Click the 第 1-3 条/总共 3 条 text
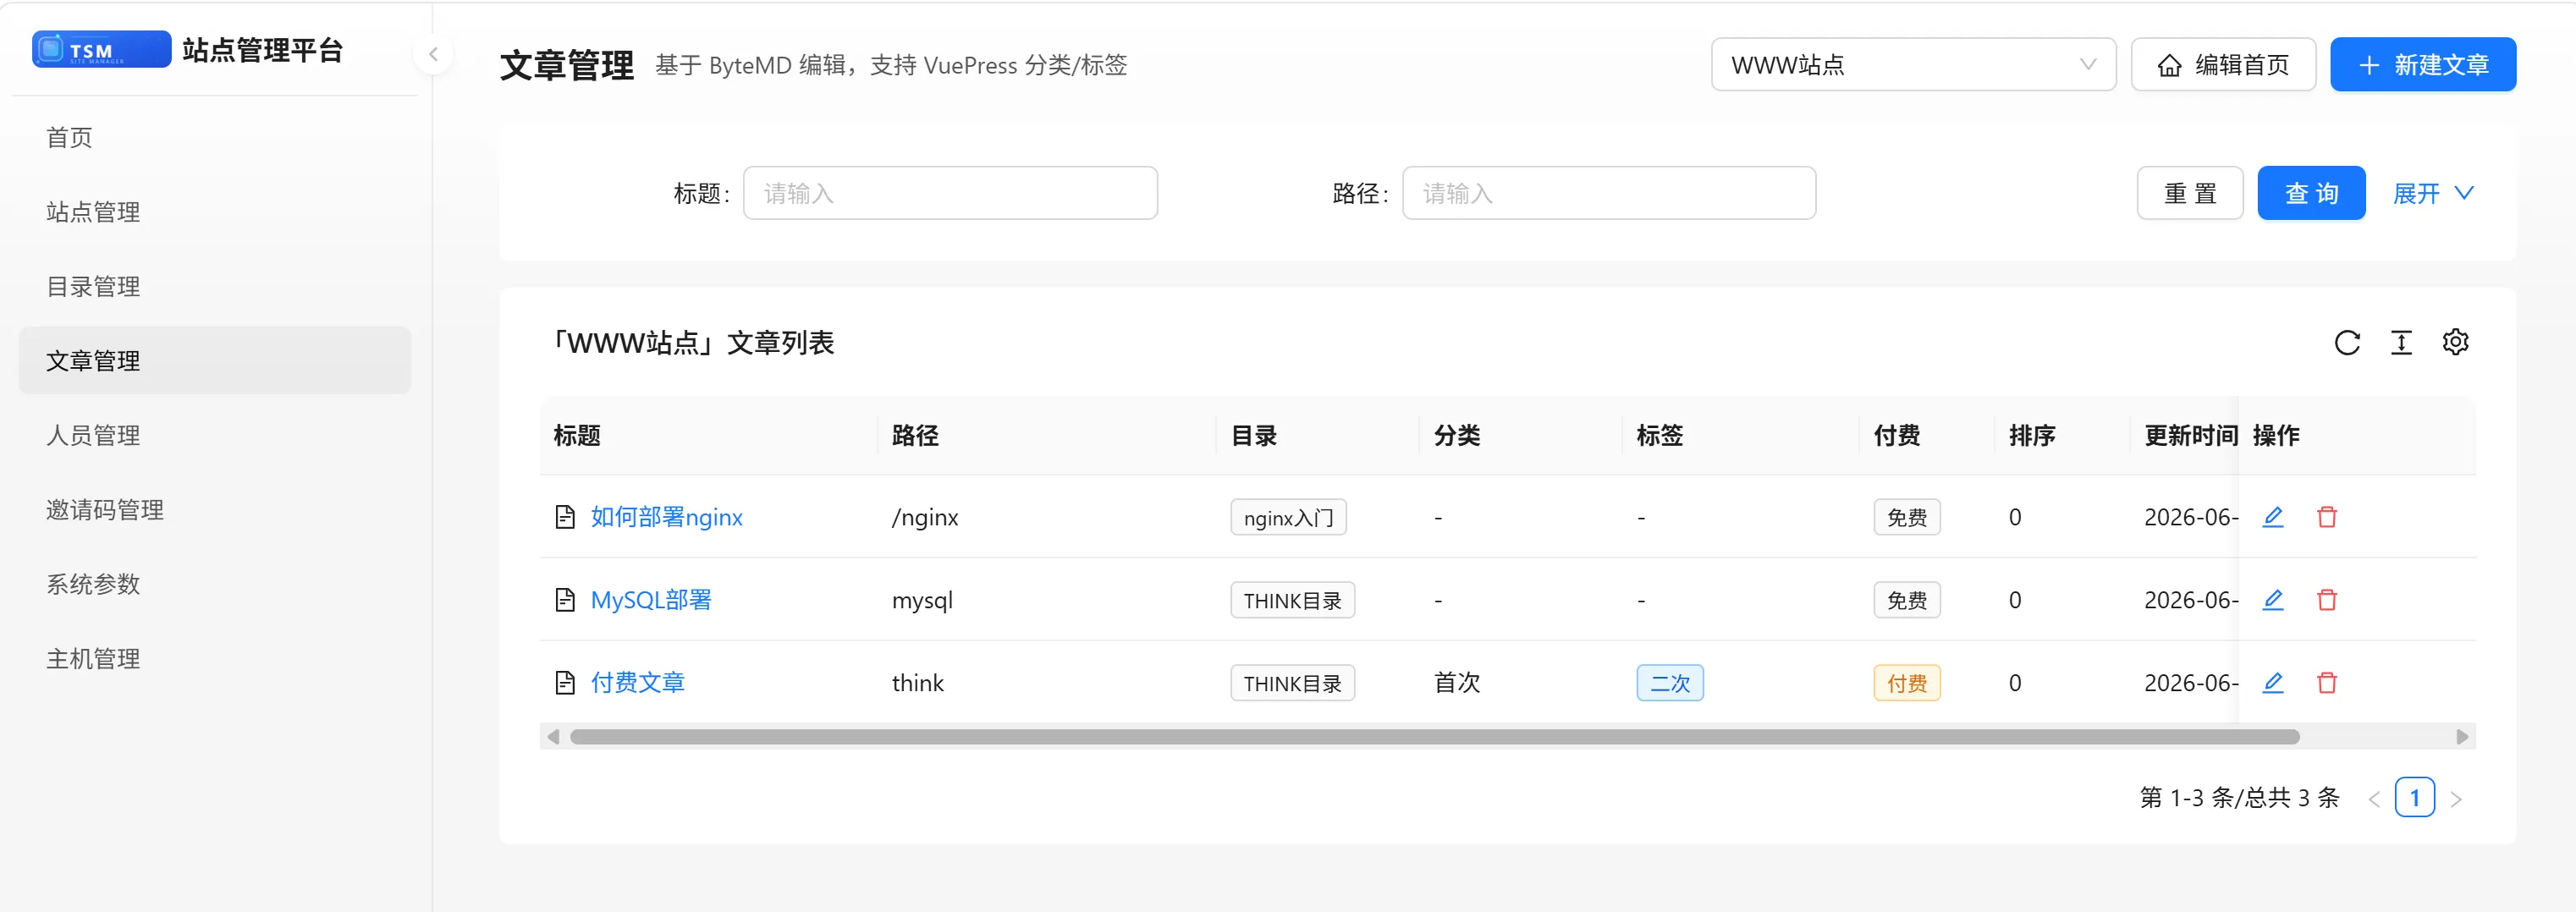Viewport: 2576px width, 912px height. [2239, 798]
